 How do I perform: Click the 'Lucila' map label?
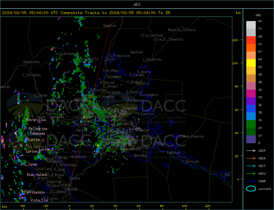[34, 140]
